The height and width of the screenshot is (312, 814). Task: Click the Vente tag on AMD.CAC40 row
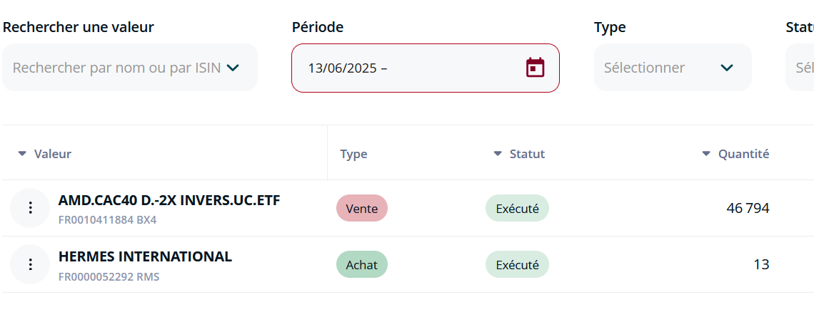362,208
